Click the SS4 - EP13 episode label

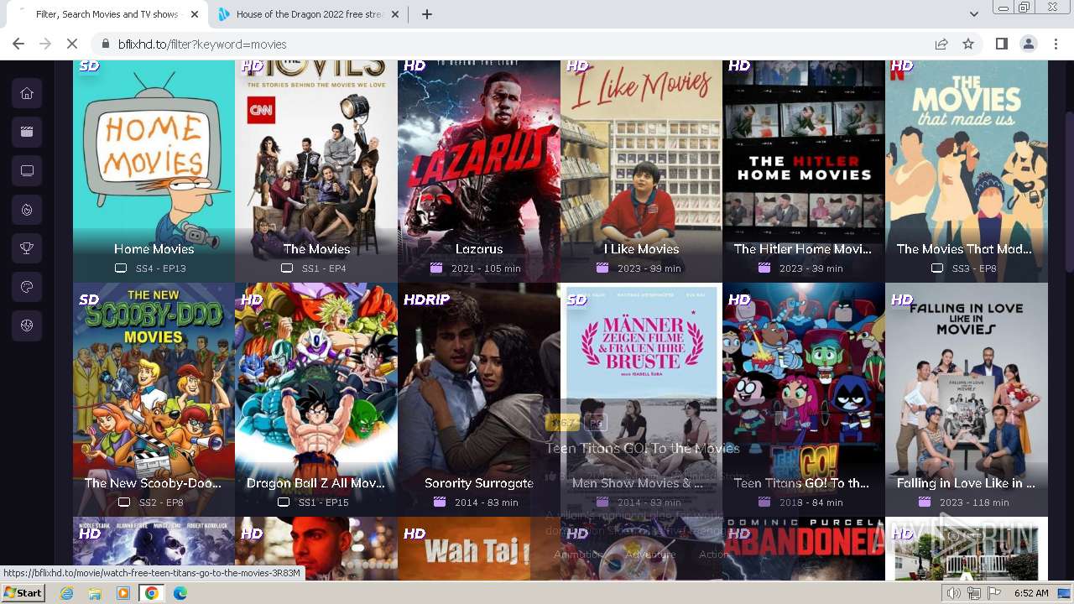coord(160,268)
